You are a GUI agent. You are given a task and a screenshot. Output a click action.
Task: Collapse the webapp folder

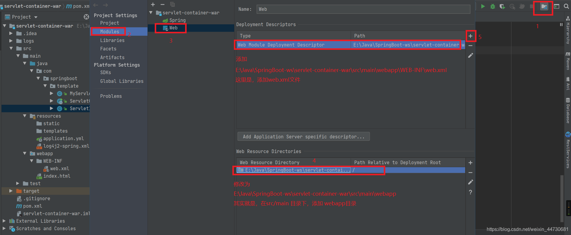pyautogui.click(x=25, y=153)
